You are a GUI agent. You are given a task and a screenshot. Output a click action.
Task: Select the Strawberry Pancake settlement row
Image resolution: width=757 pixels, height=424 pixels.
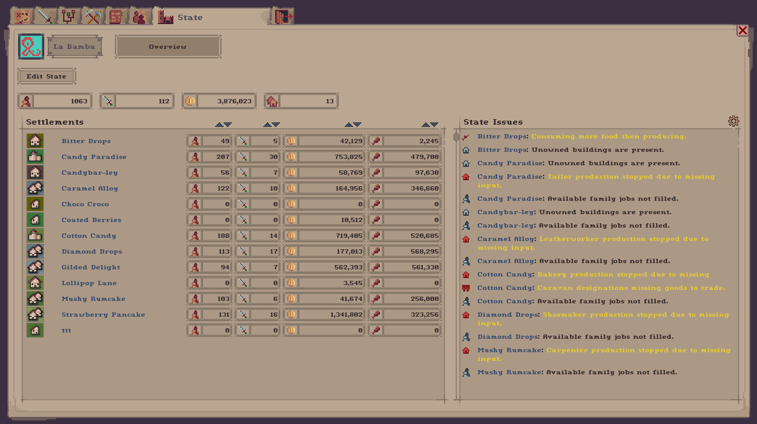[103, 314]
